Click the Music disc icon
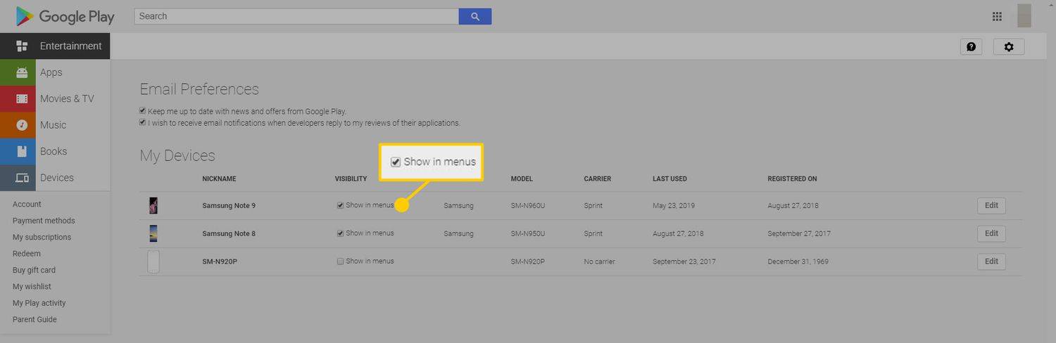This screenshot has width=1056, height=343. 22,125
